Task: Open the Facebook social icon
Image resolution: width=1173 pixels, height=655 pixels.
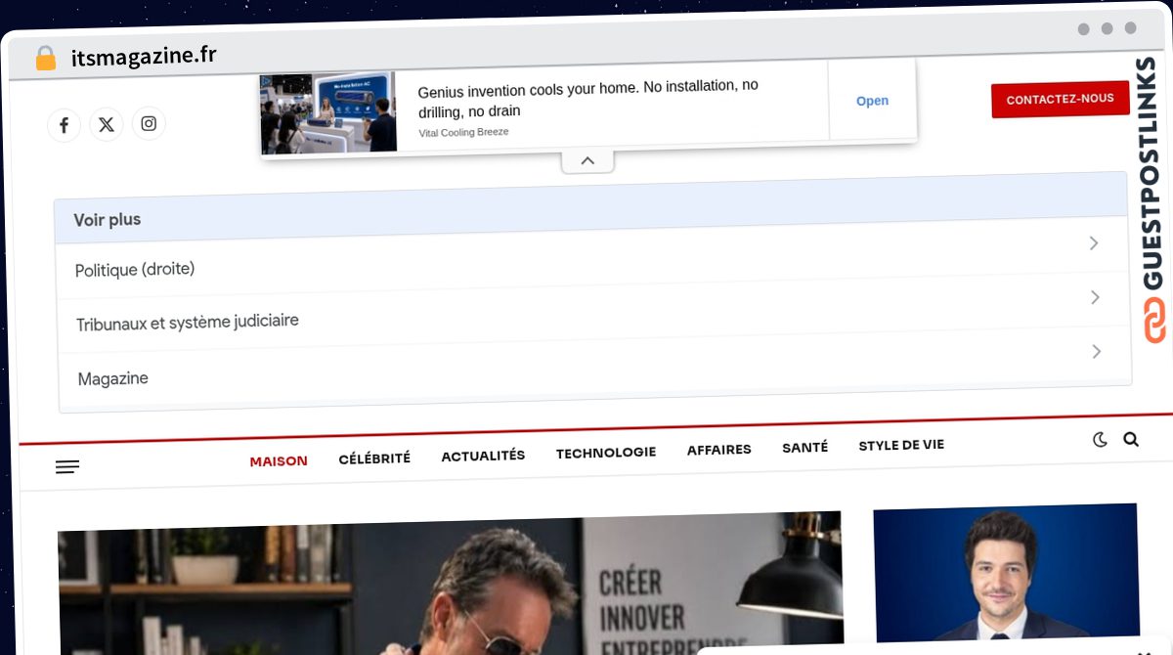Action: [64, 125]
